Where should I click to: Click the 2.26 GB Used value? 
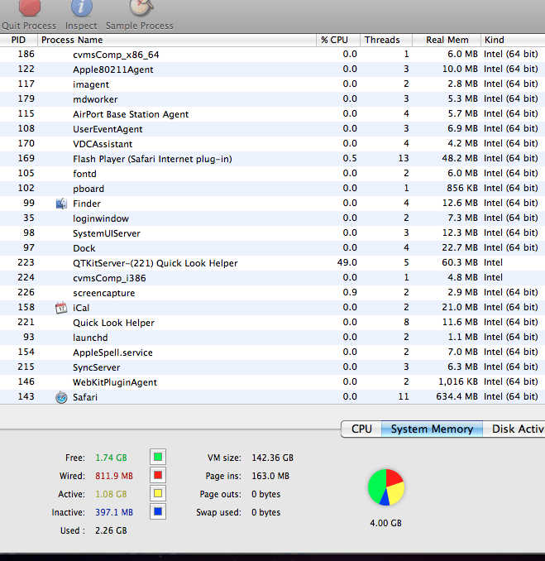111,530
